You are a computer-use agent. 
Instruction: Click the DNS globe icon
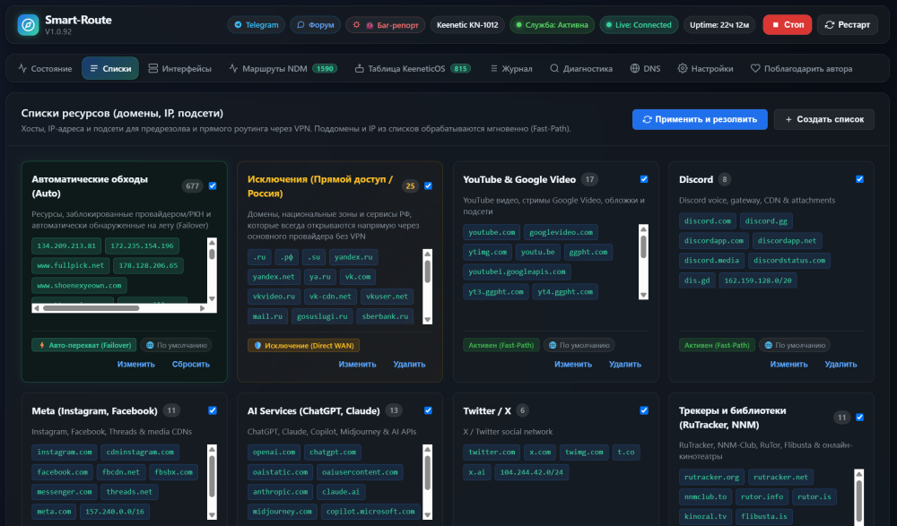(x=635, y=69)
